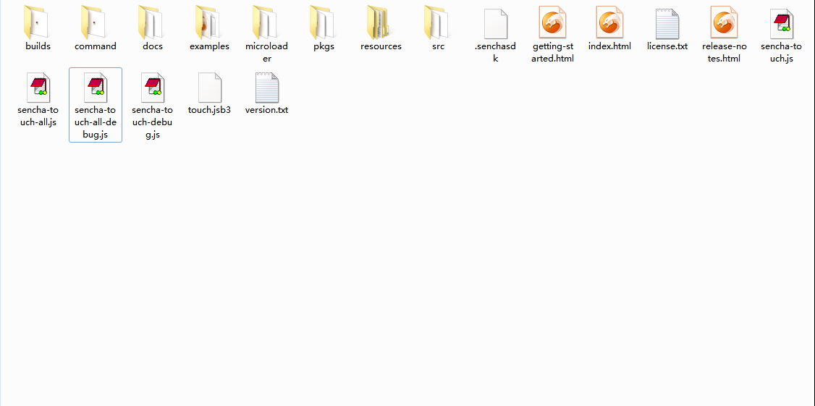Pick the microloader folder icon
The height and width of the screenshot is (406, 815).
(265, 23)
